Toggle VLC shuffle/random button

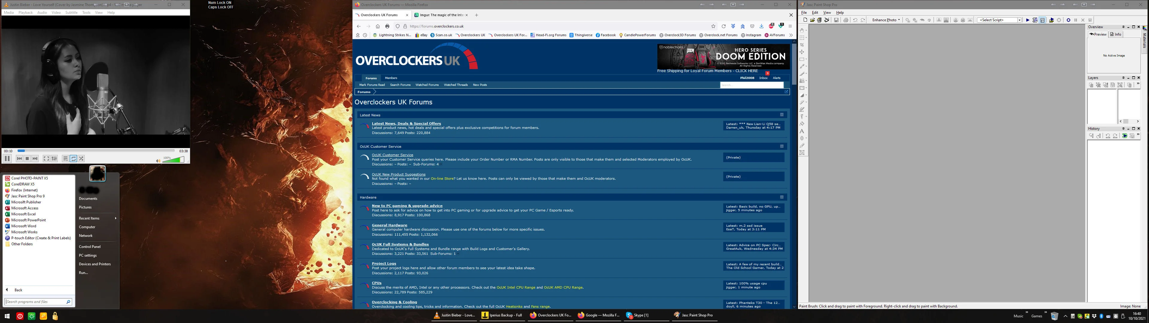coord(81,159)
